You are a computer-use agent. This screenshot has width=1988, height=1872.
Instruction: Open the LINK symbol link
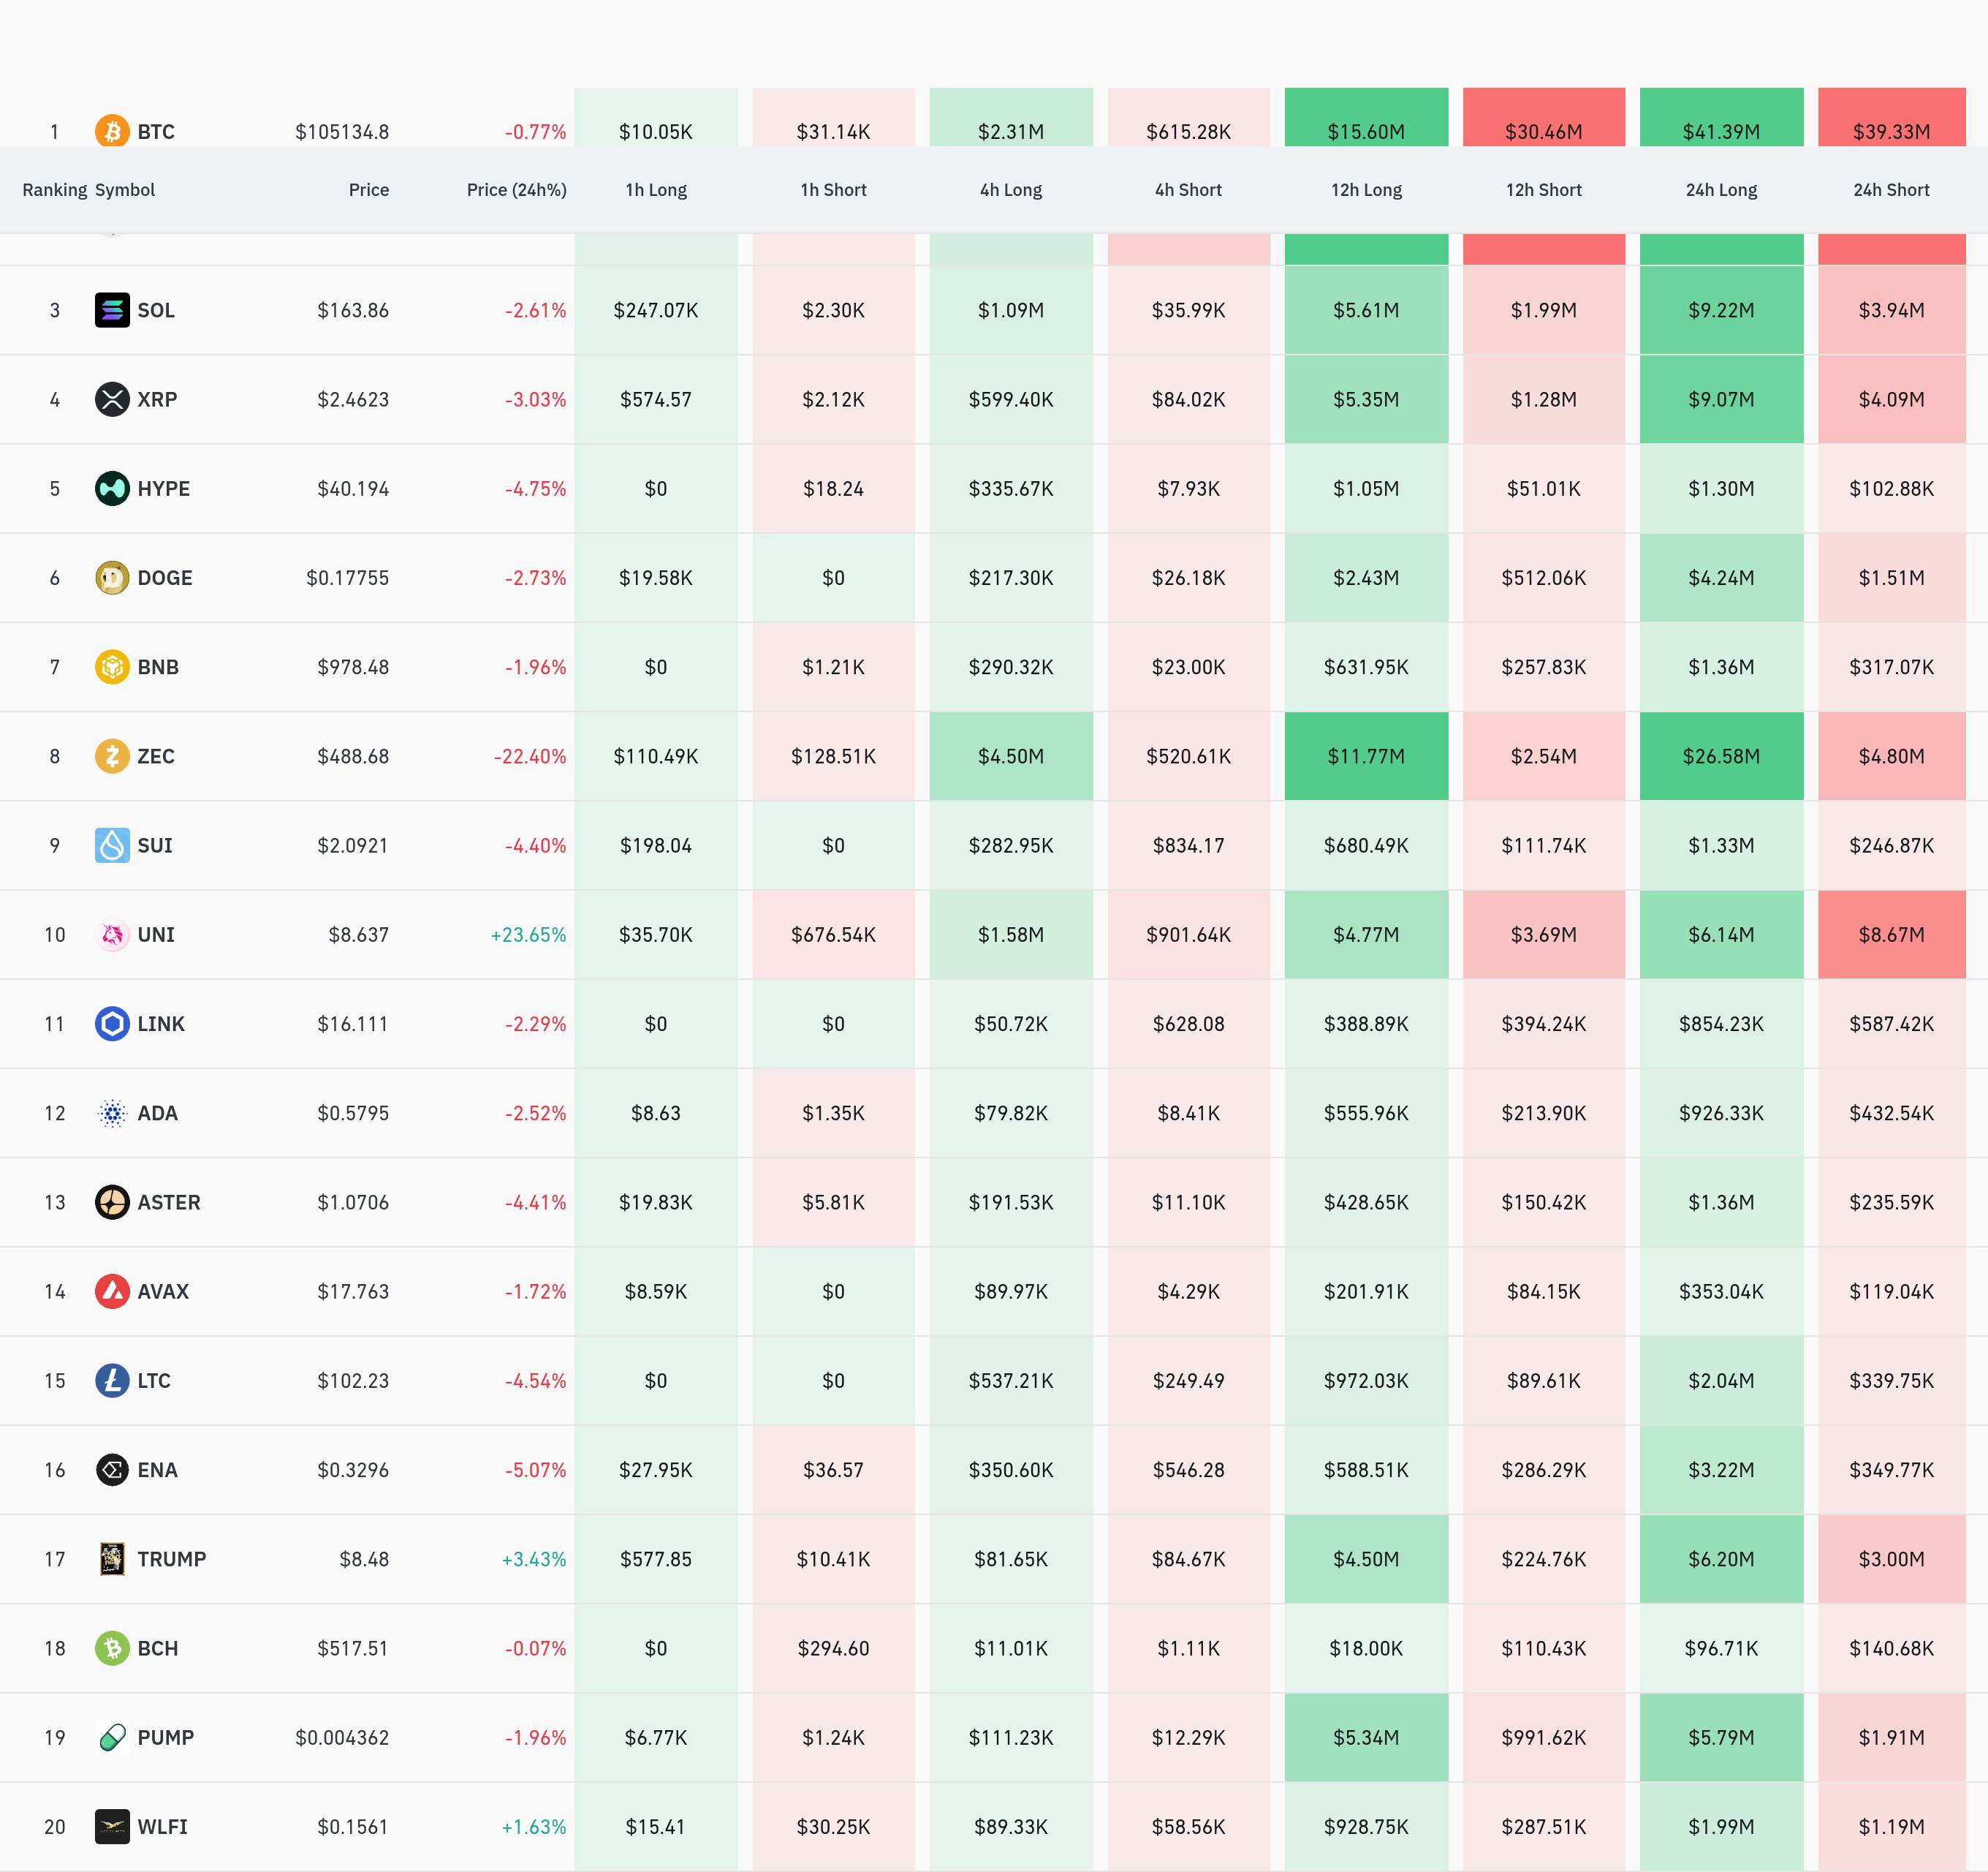161,1024
